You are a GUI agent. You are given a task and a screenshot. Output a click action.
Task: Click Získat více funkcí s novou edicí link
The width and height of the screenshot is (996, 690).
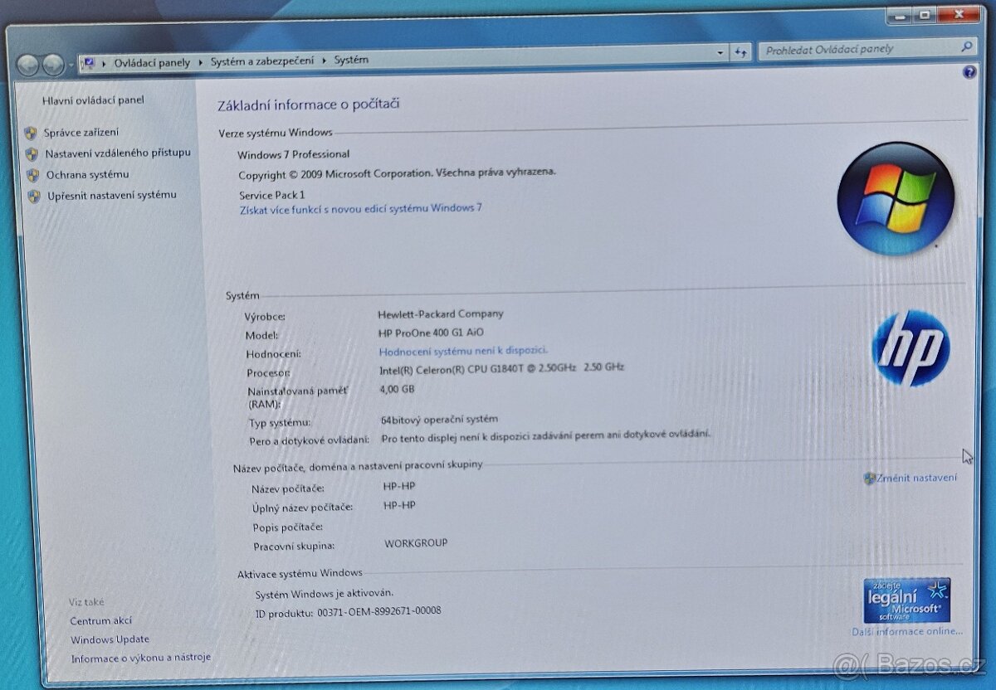coord(361,209)
